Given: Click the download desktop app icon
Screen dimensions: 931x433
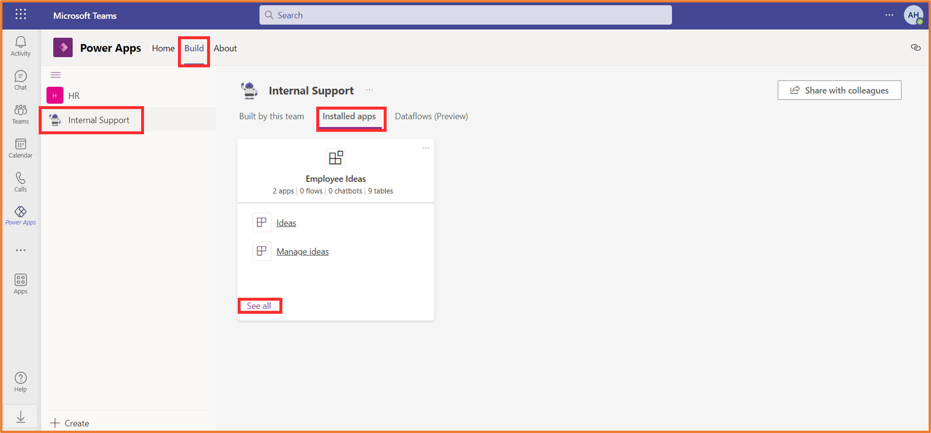Looking at the screenshot, I should coord(20,416).
